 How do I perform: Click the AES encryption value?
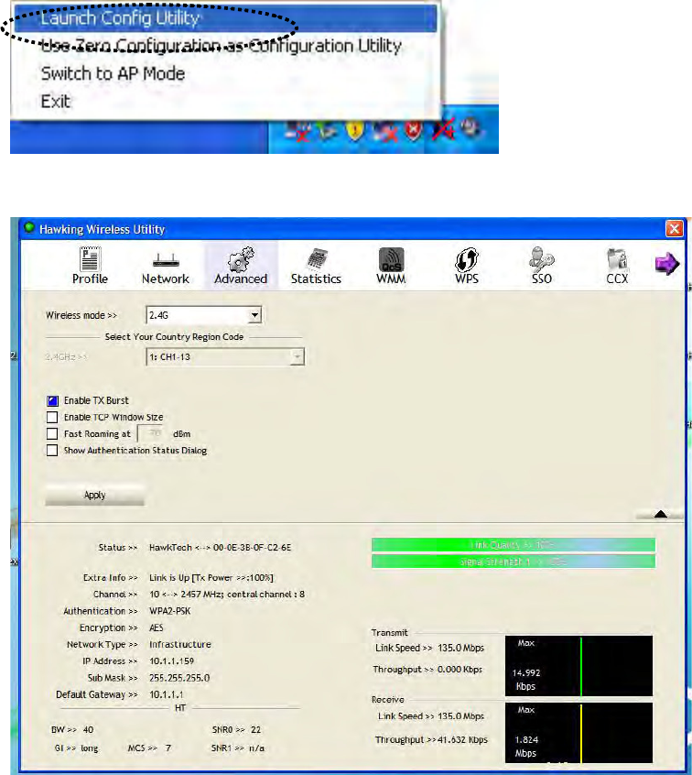pyautogui.click(x=157, y=628)
